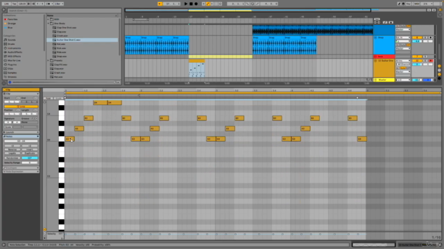Click the tempo field 120.00

tap(22, 4)
